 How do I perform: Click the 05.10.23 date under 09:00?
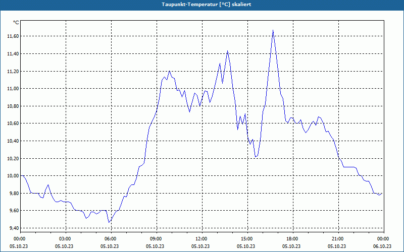155,246
